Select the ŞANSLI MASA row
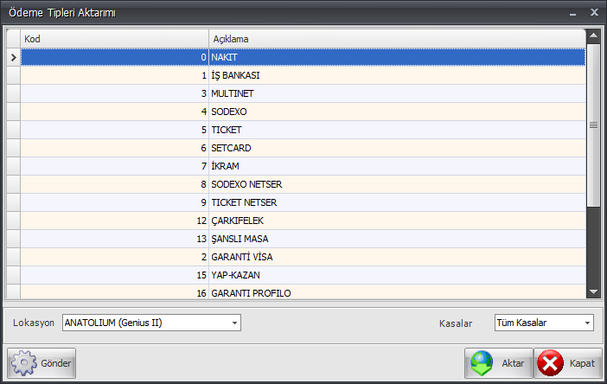This screenshot has width=607, height=384. 303,240
